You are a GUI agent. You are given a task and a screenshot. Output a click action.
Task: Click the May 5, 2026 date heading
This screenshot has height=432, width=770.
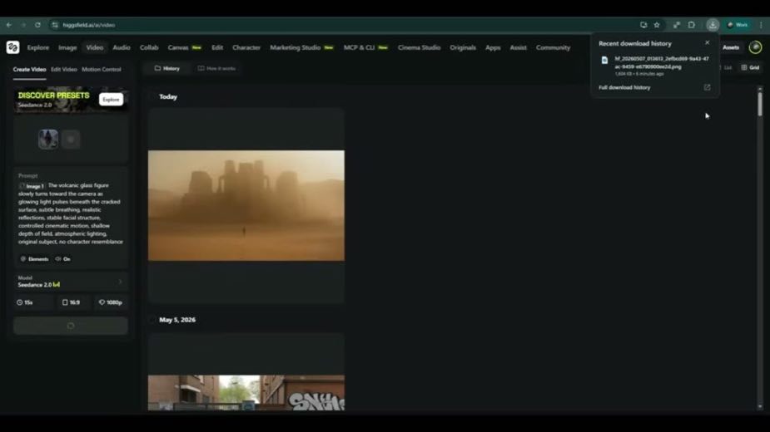pos(177,320)
